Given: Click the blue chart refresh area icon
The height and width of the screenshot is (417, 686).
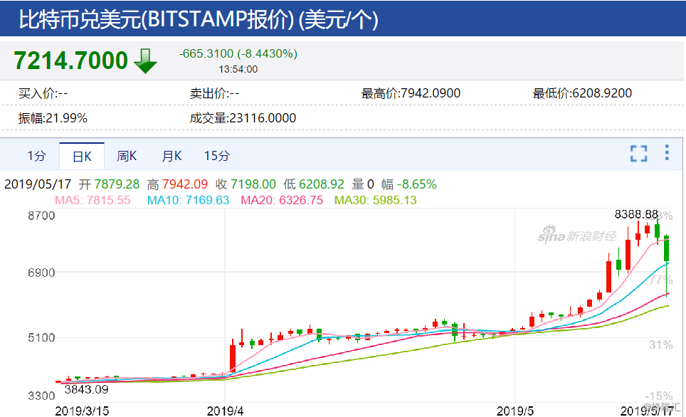Looking at the screenshot, I should pos(638,153).
